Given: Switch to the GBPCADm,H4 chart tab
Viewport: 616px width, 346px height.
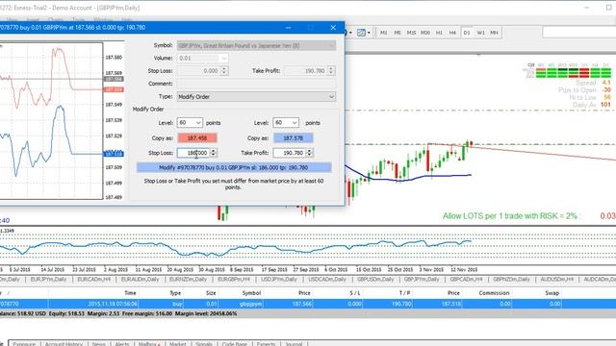Looking at the screenshot, I should pyautogui.click(x=466, y=280).
